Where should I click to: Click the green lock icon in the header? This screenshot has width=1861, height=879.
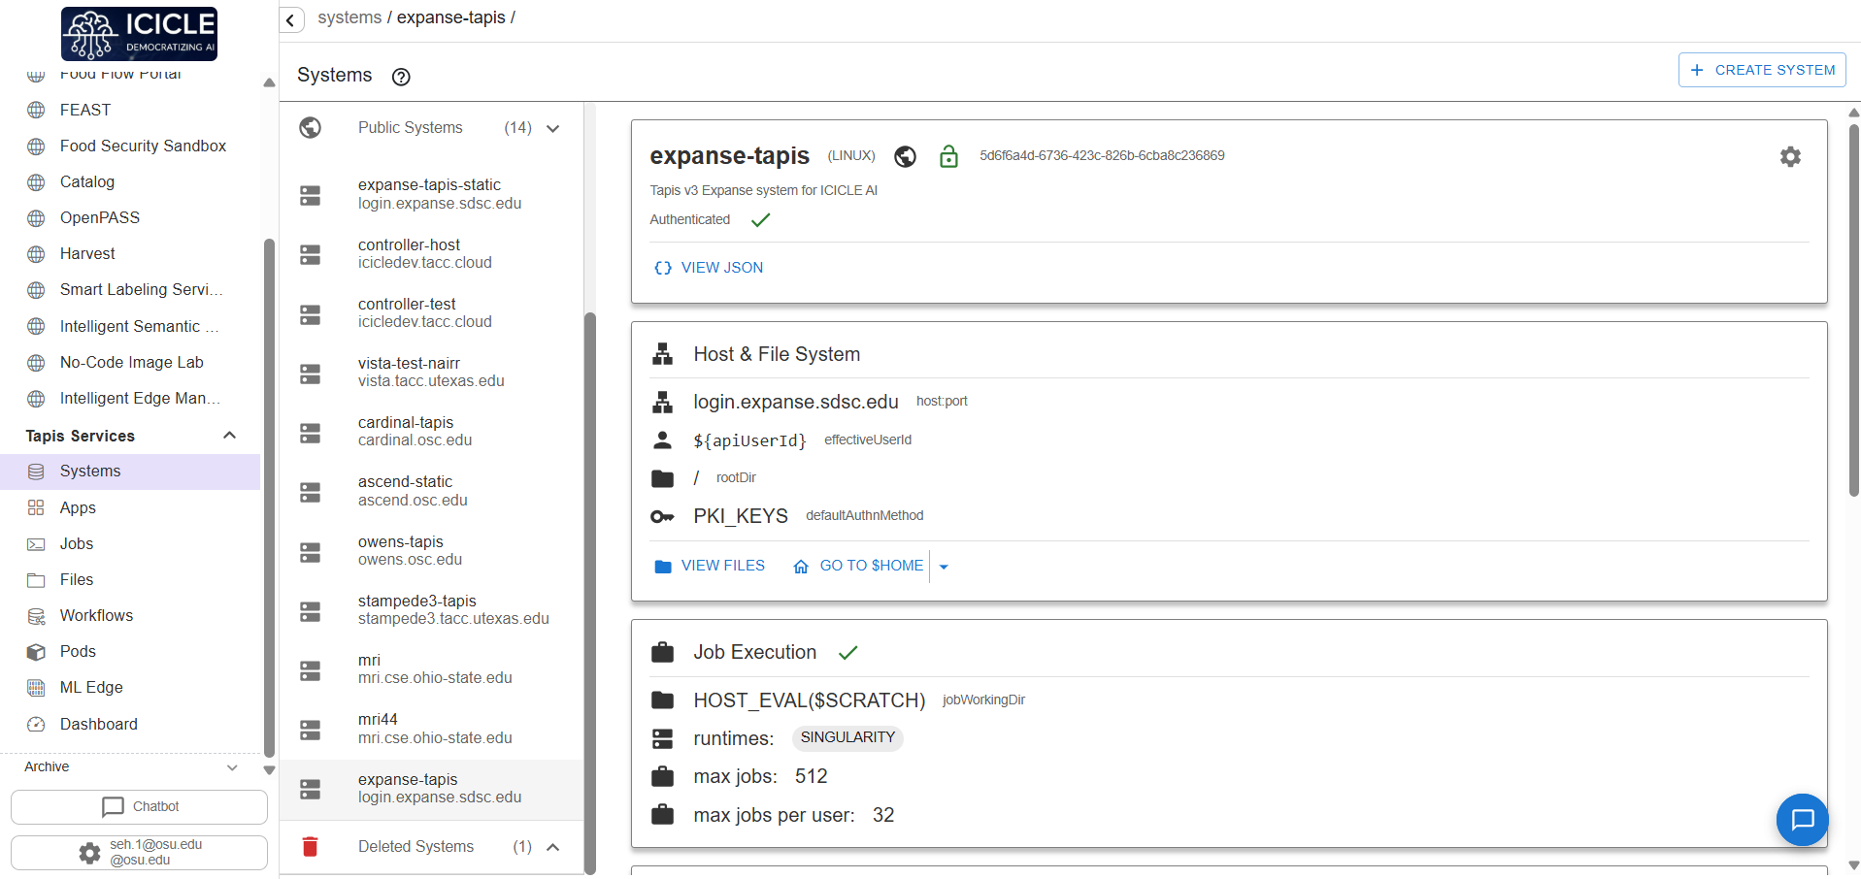tap(948, 156)
